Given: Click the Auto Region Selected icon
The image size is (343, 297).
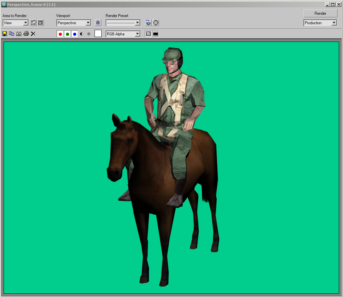Looking at the screenshot, I should pos(41,23).
